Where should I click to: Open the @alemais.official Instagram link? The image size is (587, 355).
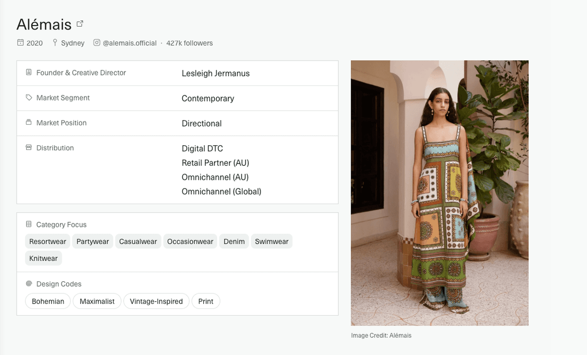pos(129,43)
